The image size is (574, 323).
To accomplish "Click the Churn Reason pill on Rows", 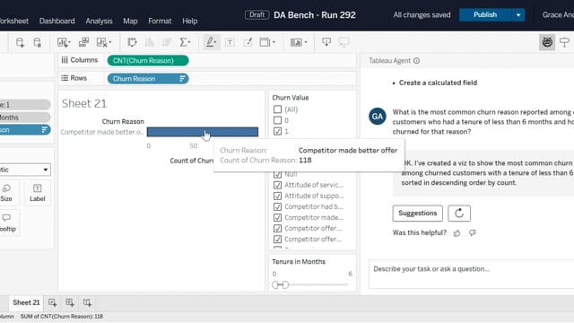I will (x=148, y=79).
